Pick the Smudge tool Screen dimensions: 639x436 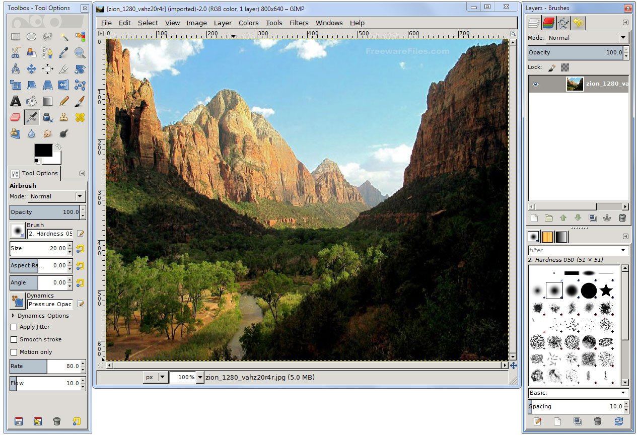coord(47,133)
